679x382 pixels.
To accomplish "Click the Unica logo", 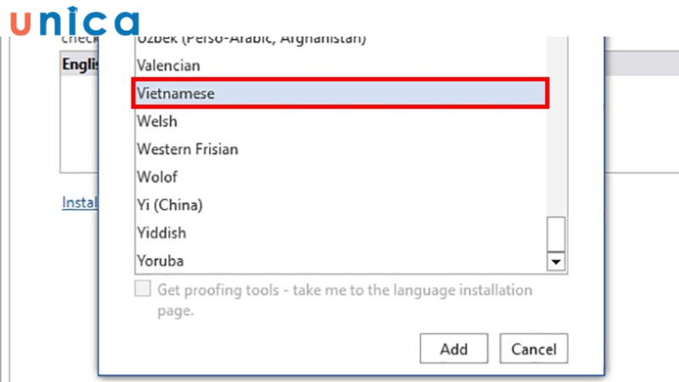I will point(75,22).
